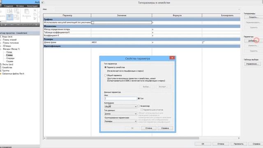263x148 pixels.
Task: Click the Управление button under Таблицы выбора
Action: pyautogui.click(x=252, y=64)
